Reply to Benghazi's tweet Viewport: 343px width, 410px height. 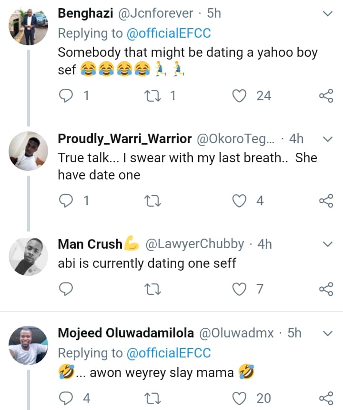pos(65,96)
